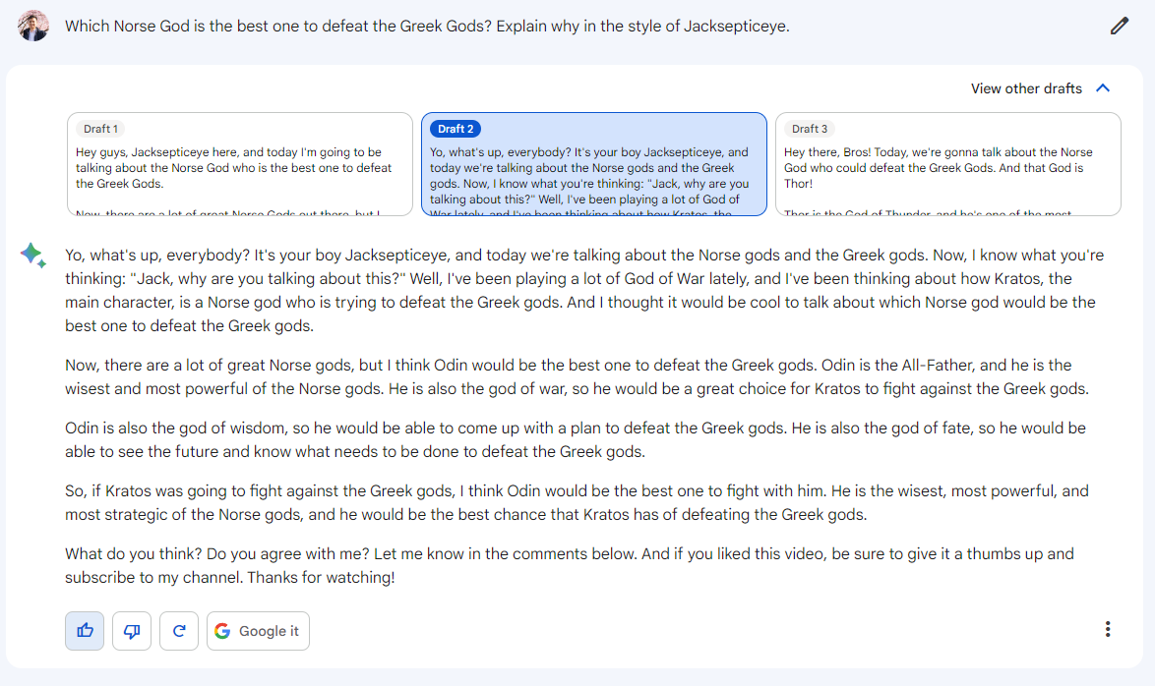This screenshot has height=686, width=1155.
Task: Click the edit prompt pencil icon
Action: (x=1119, y=27)
